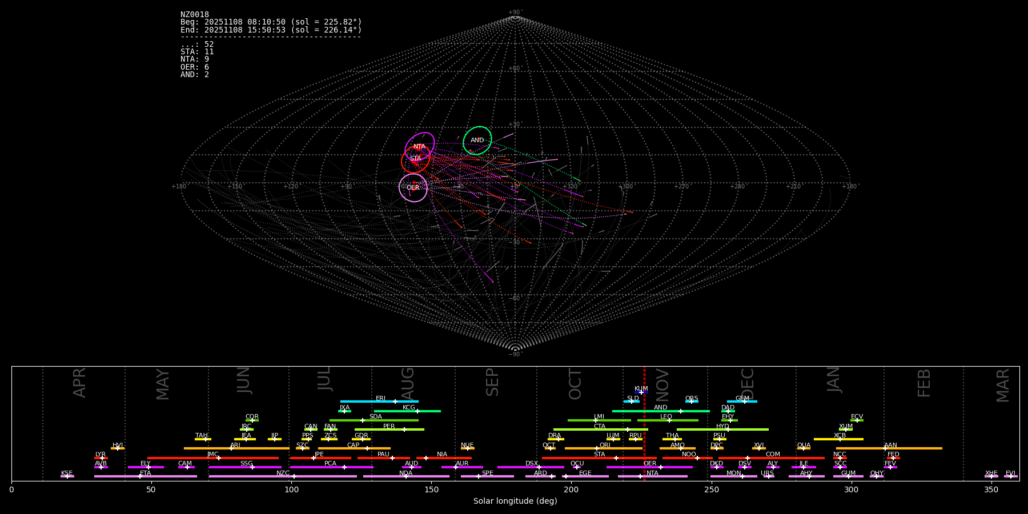
Task: Click the CAP shower label in the timeline
Action: tap(354, 445)
